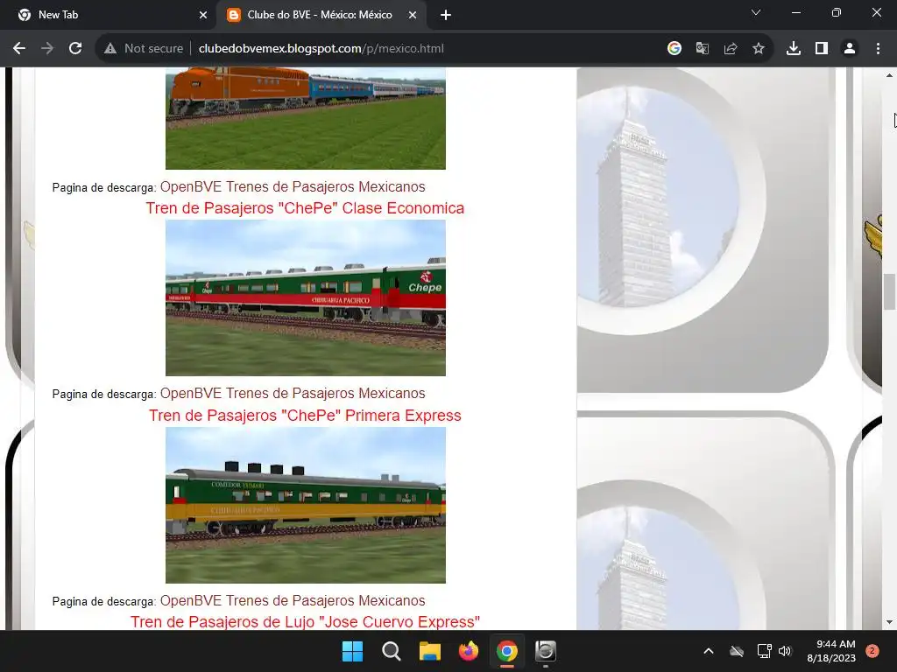Open the Windows Start menu
The height and width of the screenshot is (672, 897).
click(x=352, y=651)
